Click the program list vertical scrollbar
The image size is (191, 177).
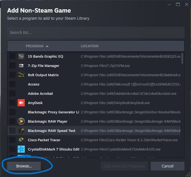(x=182, y=58)
